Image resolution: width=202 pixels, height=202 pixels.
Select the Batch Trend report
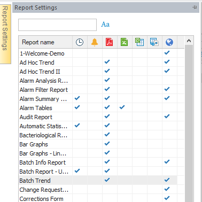coord(35,181)
